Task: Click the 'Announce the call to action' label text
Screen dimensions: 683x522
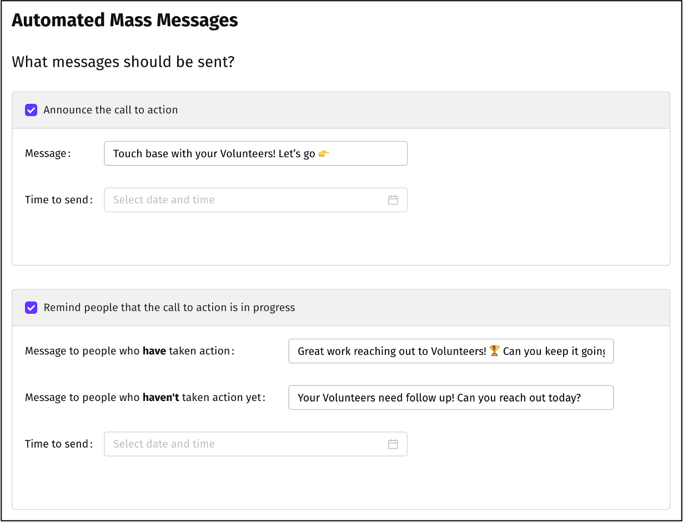Action: [x=111, y=110]
